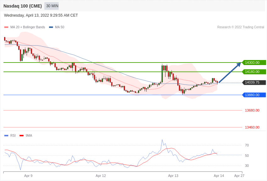Screen dimensions: 267x181
Task: Click the Apr 12 axis date label
Action: [101, 176]
